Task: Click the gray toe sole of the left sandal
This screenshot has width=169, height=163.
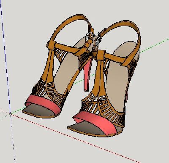Action: click(x=38, y=111)
